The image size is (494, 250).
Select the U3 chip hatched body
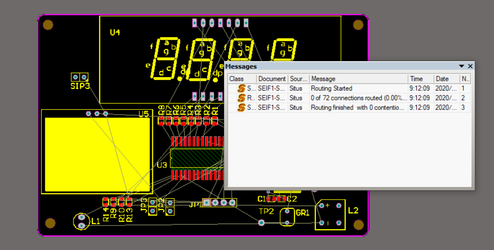197,158
